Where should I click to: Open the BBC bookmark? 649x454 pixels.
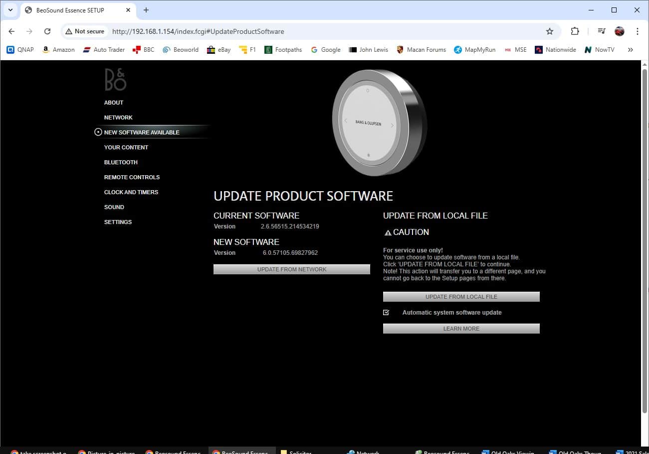tap(144, 50)
